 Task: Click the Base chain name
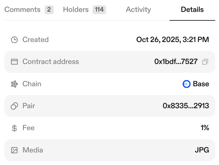(201, 84)
